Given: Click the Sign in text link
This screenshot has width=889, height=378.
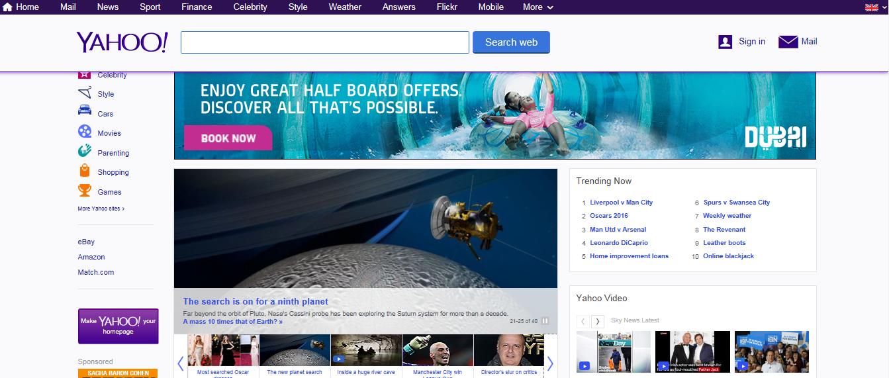Looking at the screenshot, I should tap(752, 41).
